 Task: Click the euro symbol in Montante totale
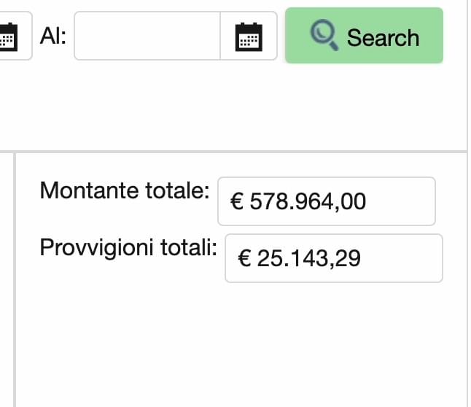[237, 201]
